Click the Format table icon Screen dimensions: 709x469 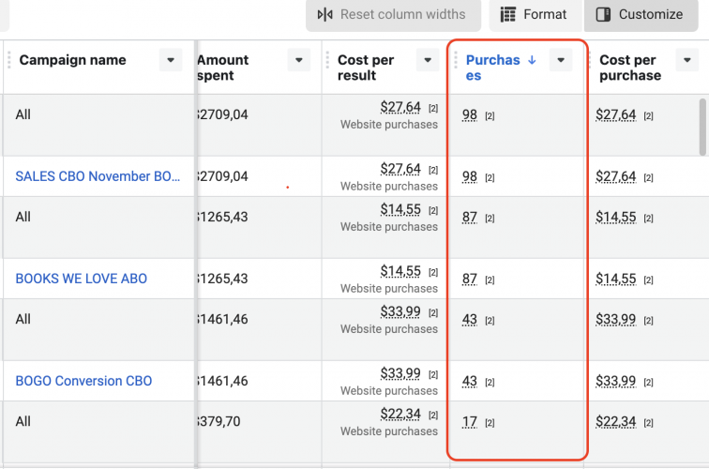click(507, 14)
